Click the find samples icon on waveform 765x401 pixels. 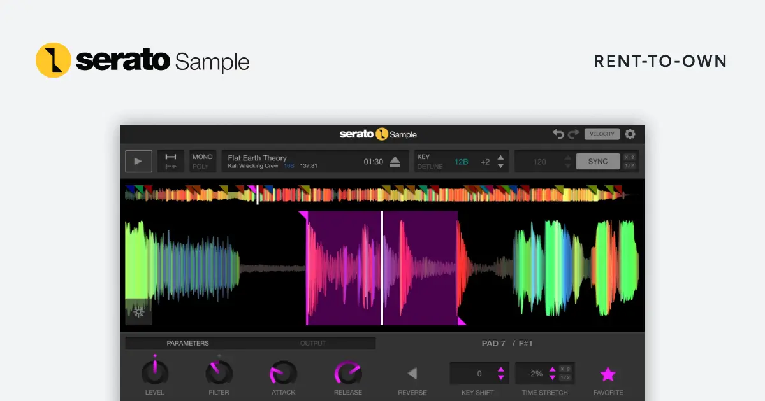138,312
